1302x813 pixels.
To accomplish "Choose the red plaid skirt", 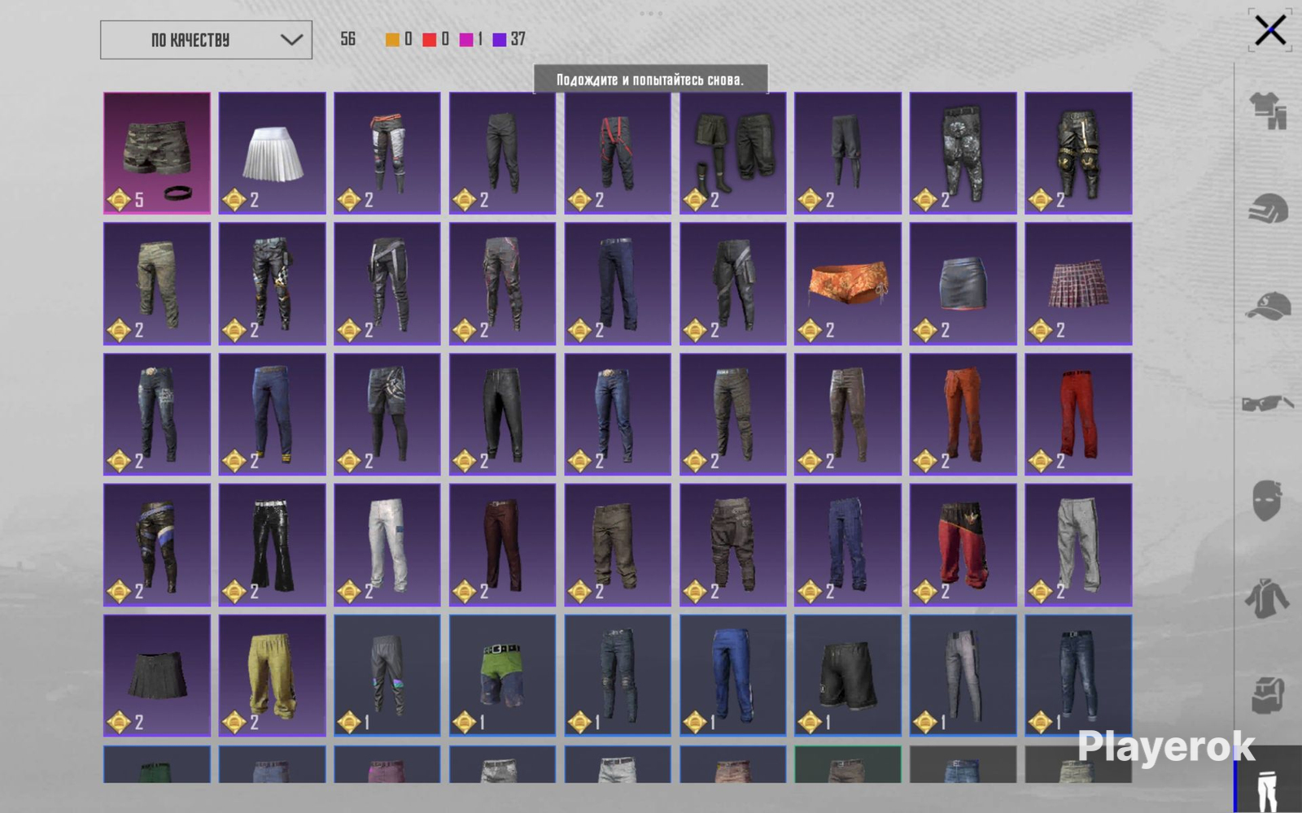I will tap(1078, 284).
